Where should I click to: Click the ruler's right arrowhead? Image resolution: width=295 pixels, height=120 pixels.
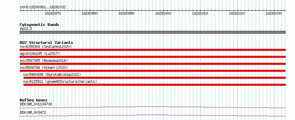pyautogui.click(x=285, y=10)
